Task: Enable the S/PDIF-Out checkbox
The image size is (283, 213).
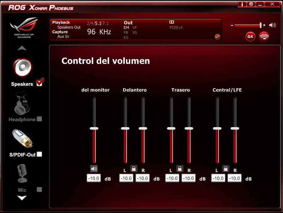Action: tap(39, 154)
